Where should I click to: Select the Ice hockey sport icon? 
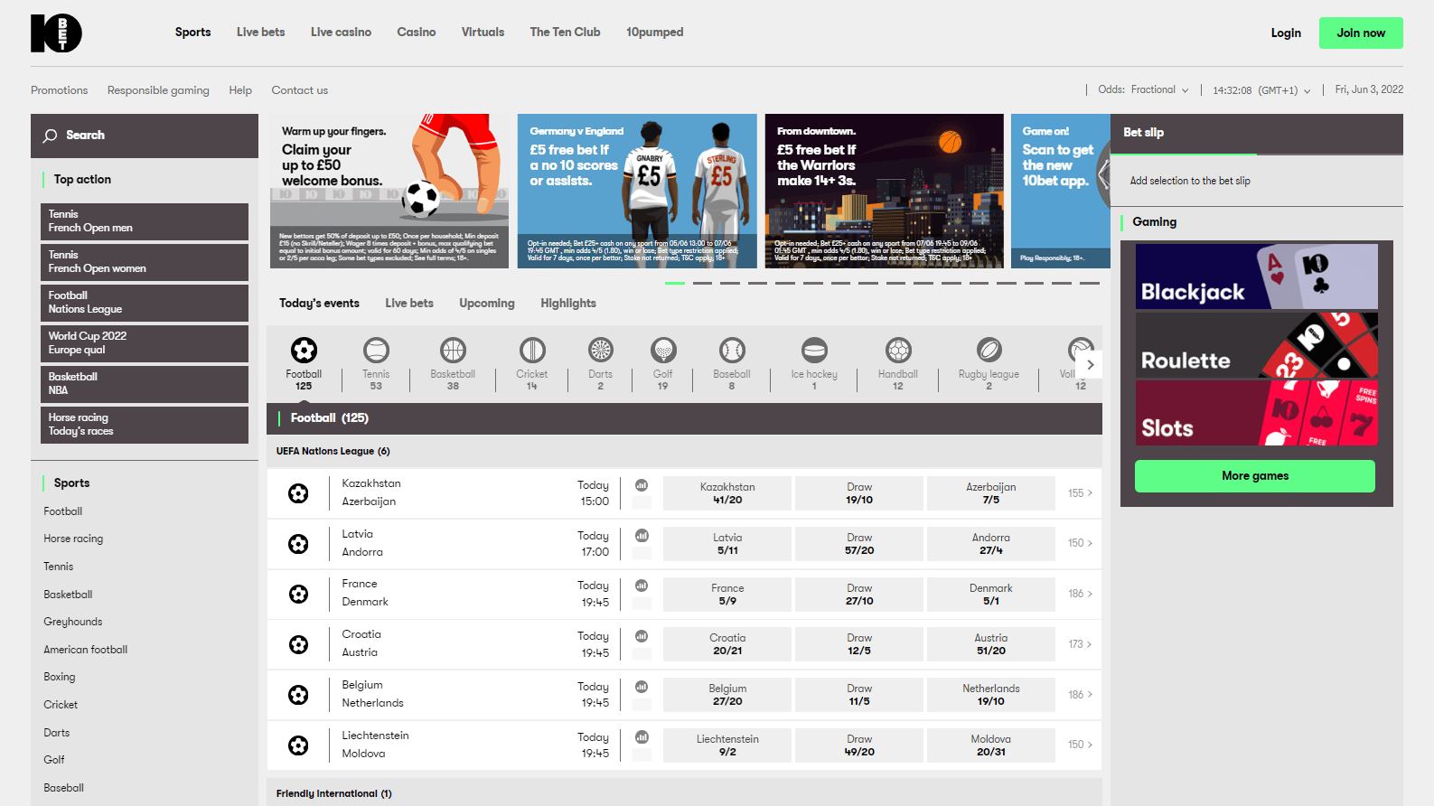[x=814, y=350]
